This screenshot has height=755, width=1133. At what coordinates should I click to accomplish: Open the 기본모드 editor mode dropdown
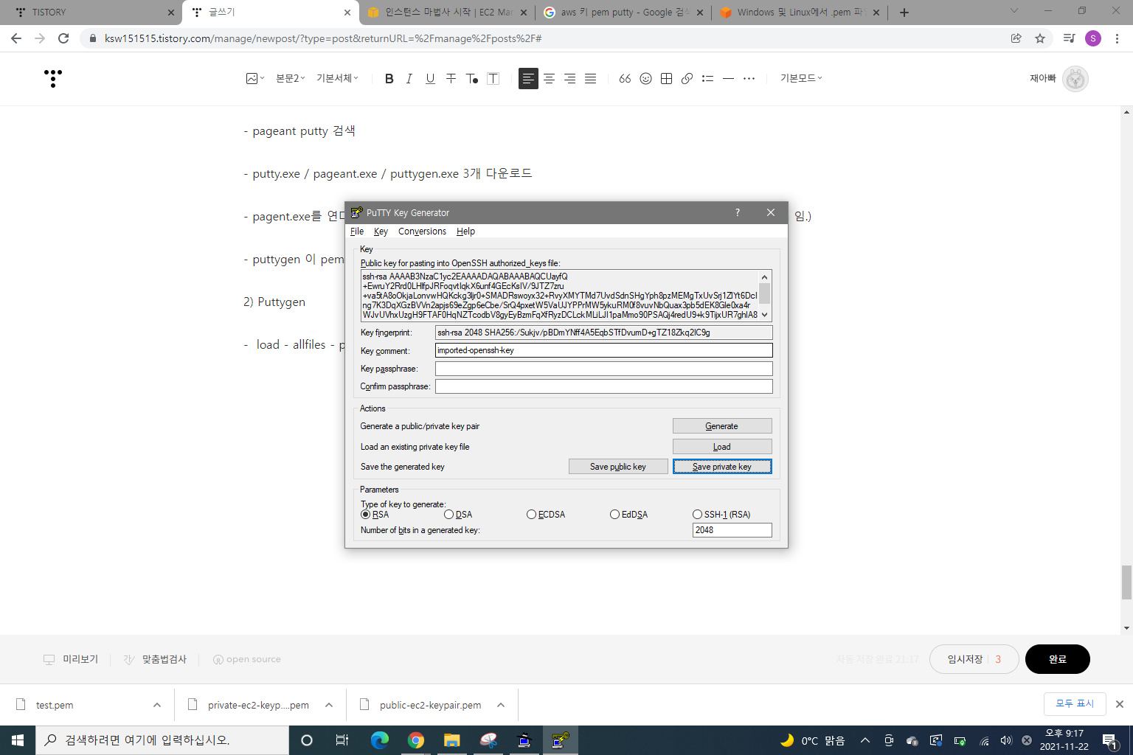pos(801,78)
